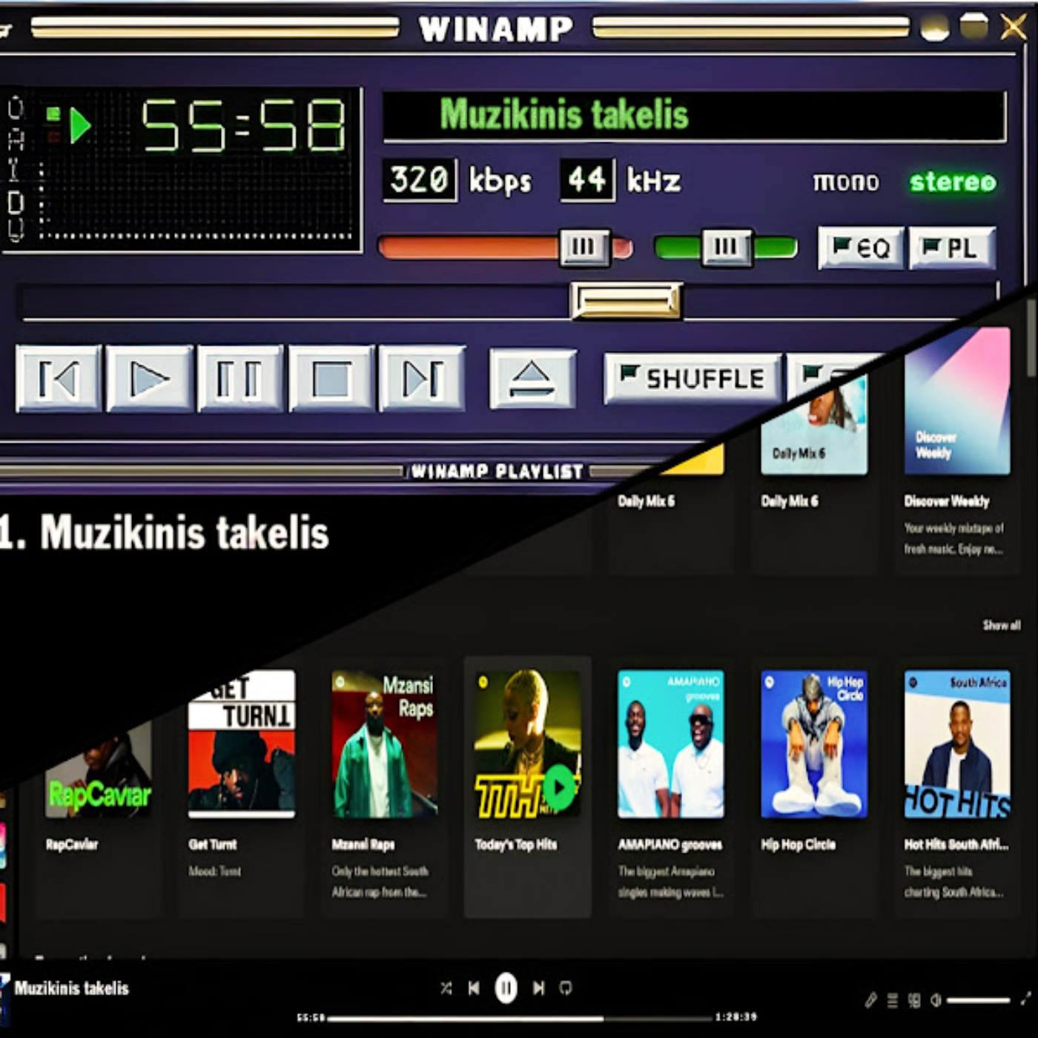Pause playback with Winamp's Pause button

coord(240,379)
